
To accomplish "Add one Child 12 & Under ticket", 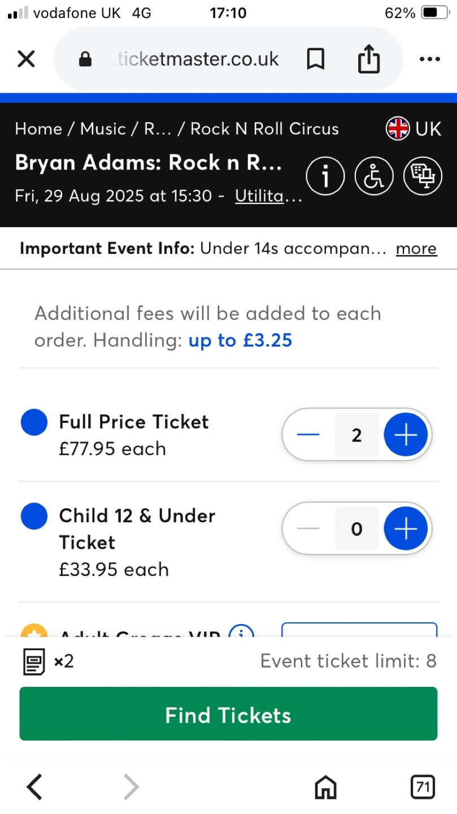I will (406, 529).
